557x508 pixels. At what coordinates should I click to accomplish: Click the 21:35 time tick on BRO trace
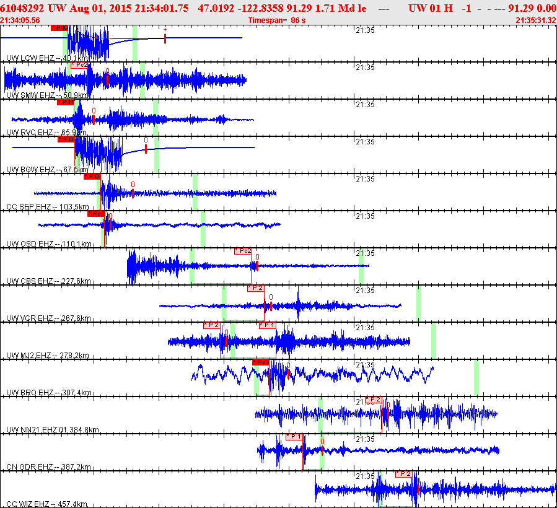point(365,364)
